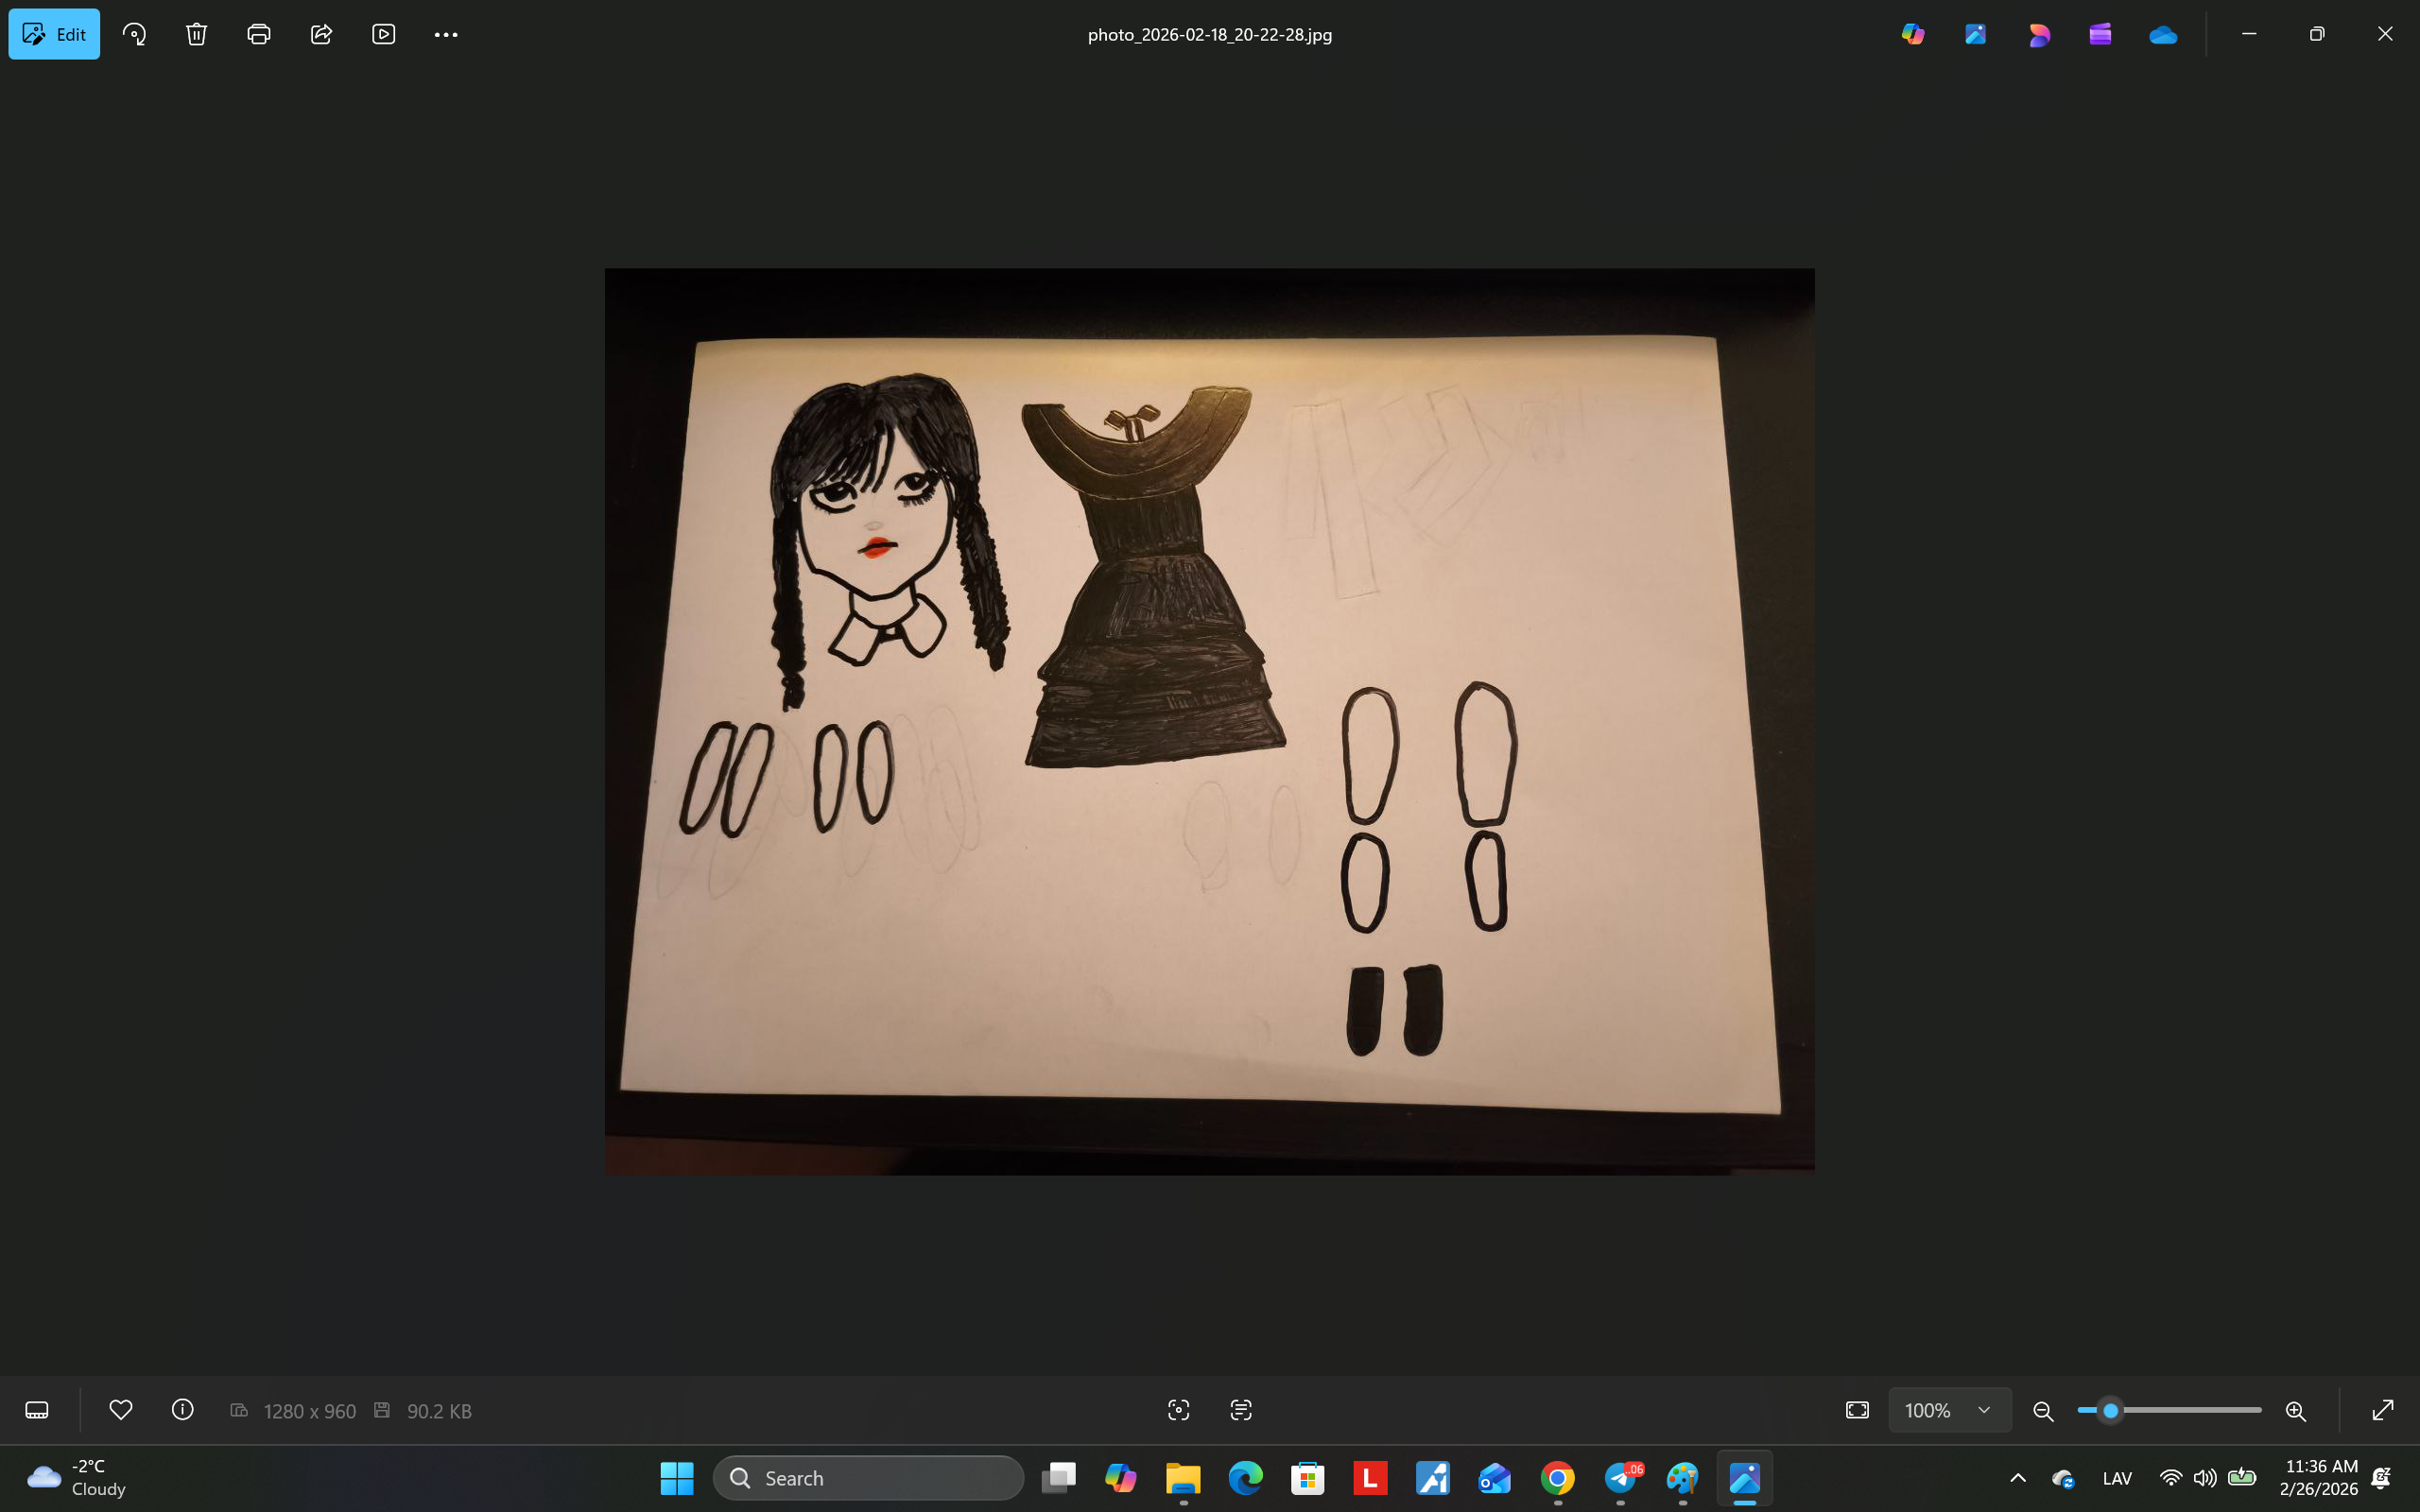
Task: Open the See more three-dots menu
Action: pos(446,34)
